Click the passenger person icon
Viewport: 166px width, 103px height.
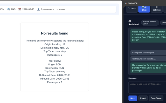38,9
